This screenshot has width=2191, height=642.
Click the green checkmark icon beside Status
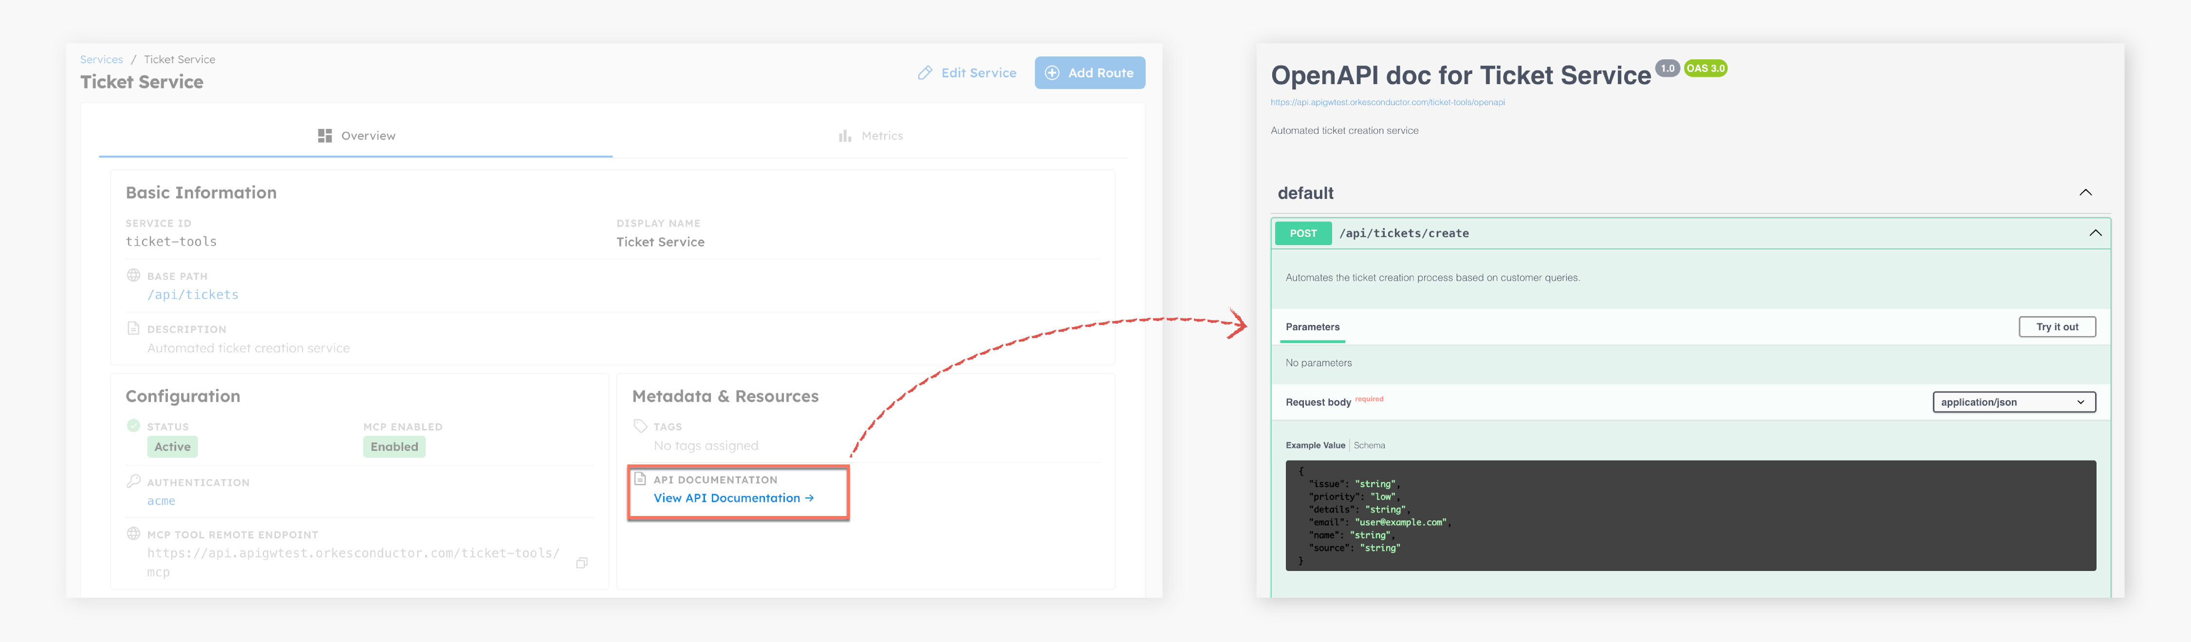click(133, 426)
